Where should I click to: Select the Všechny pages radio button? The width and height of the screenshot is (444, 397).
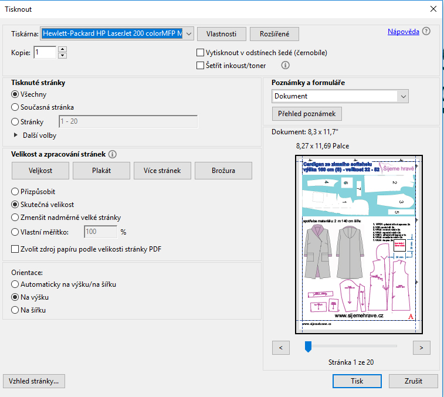(15, 94)
